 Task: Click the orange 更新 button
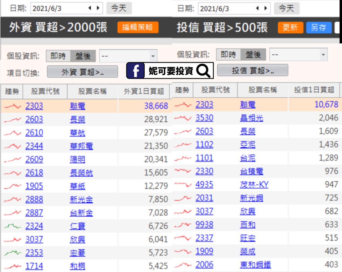click(290, 27)
